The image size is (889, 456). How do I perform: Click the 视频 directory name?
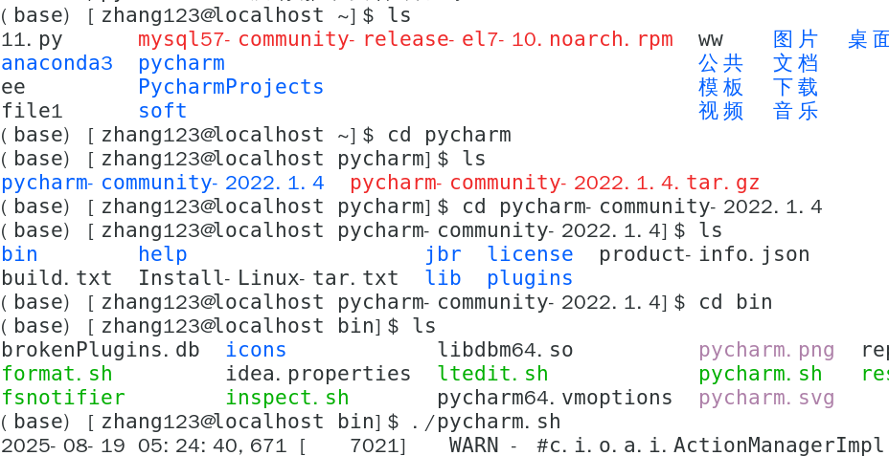click(x=720, y=111)
